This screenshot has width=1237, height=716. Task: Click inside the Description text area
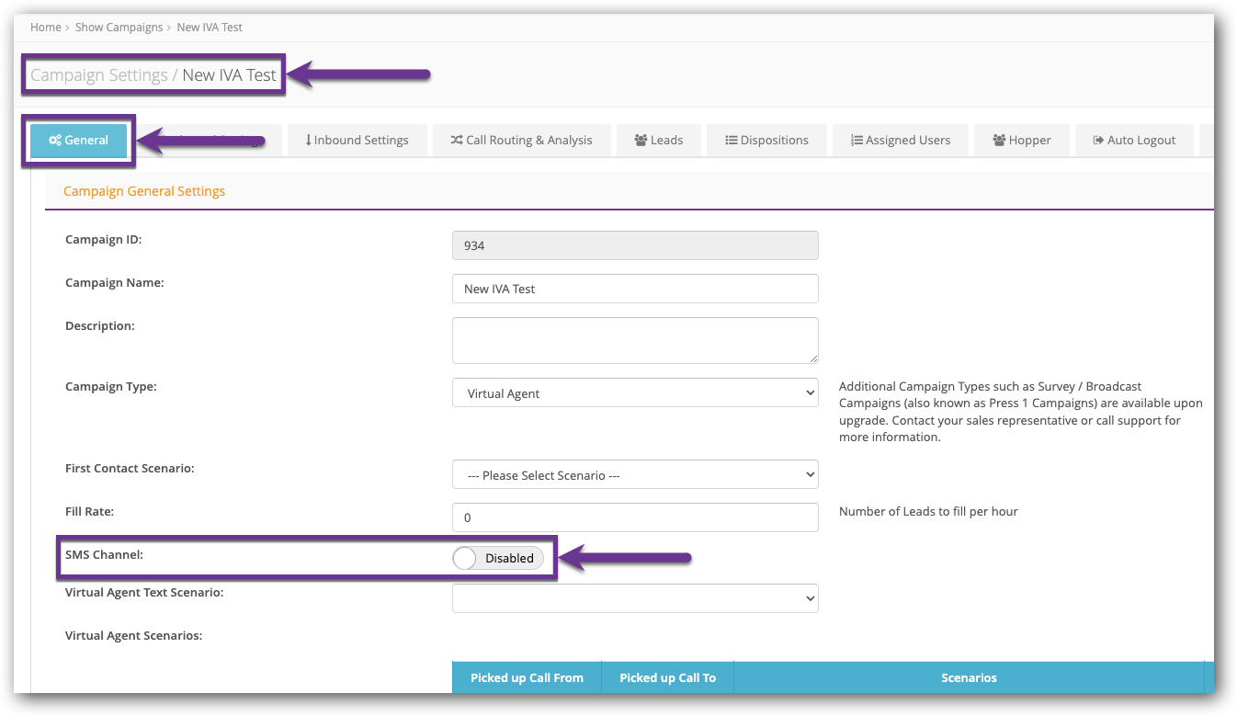click(635, 340)
